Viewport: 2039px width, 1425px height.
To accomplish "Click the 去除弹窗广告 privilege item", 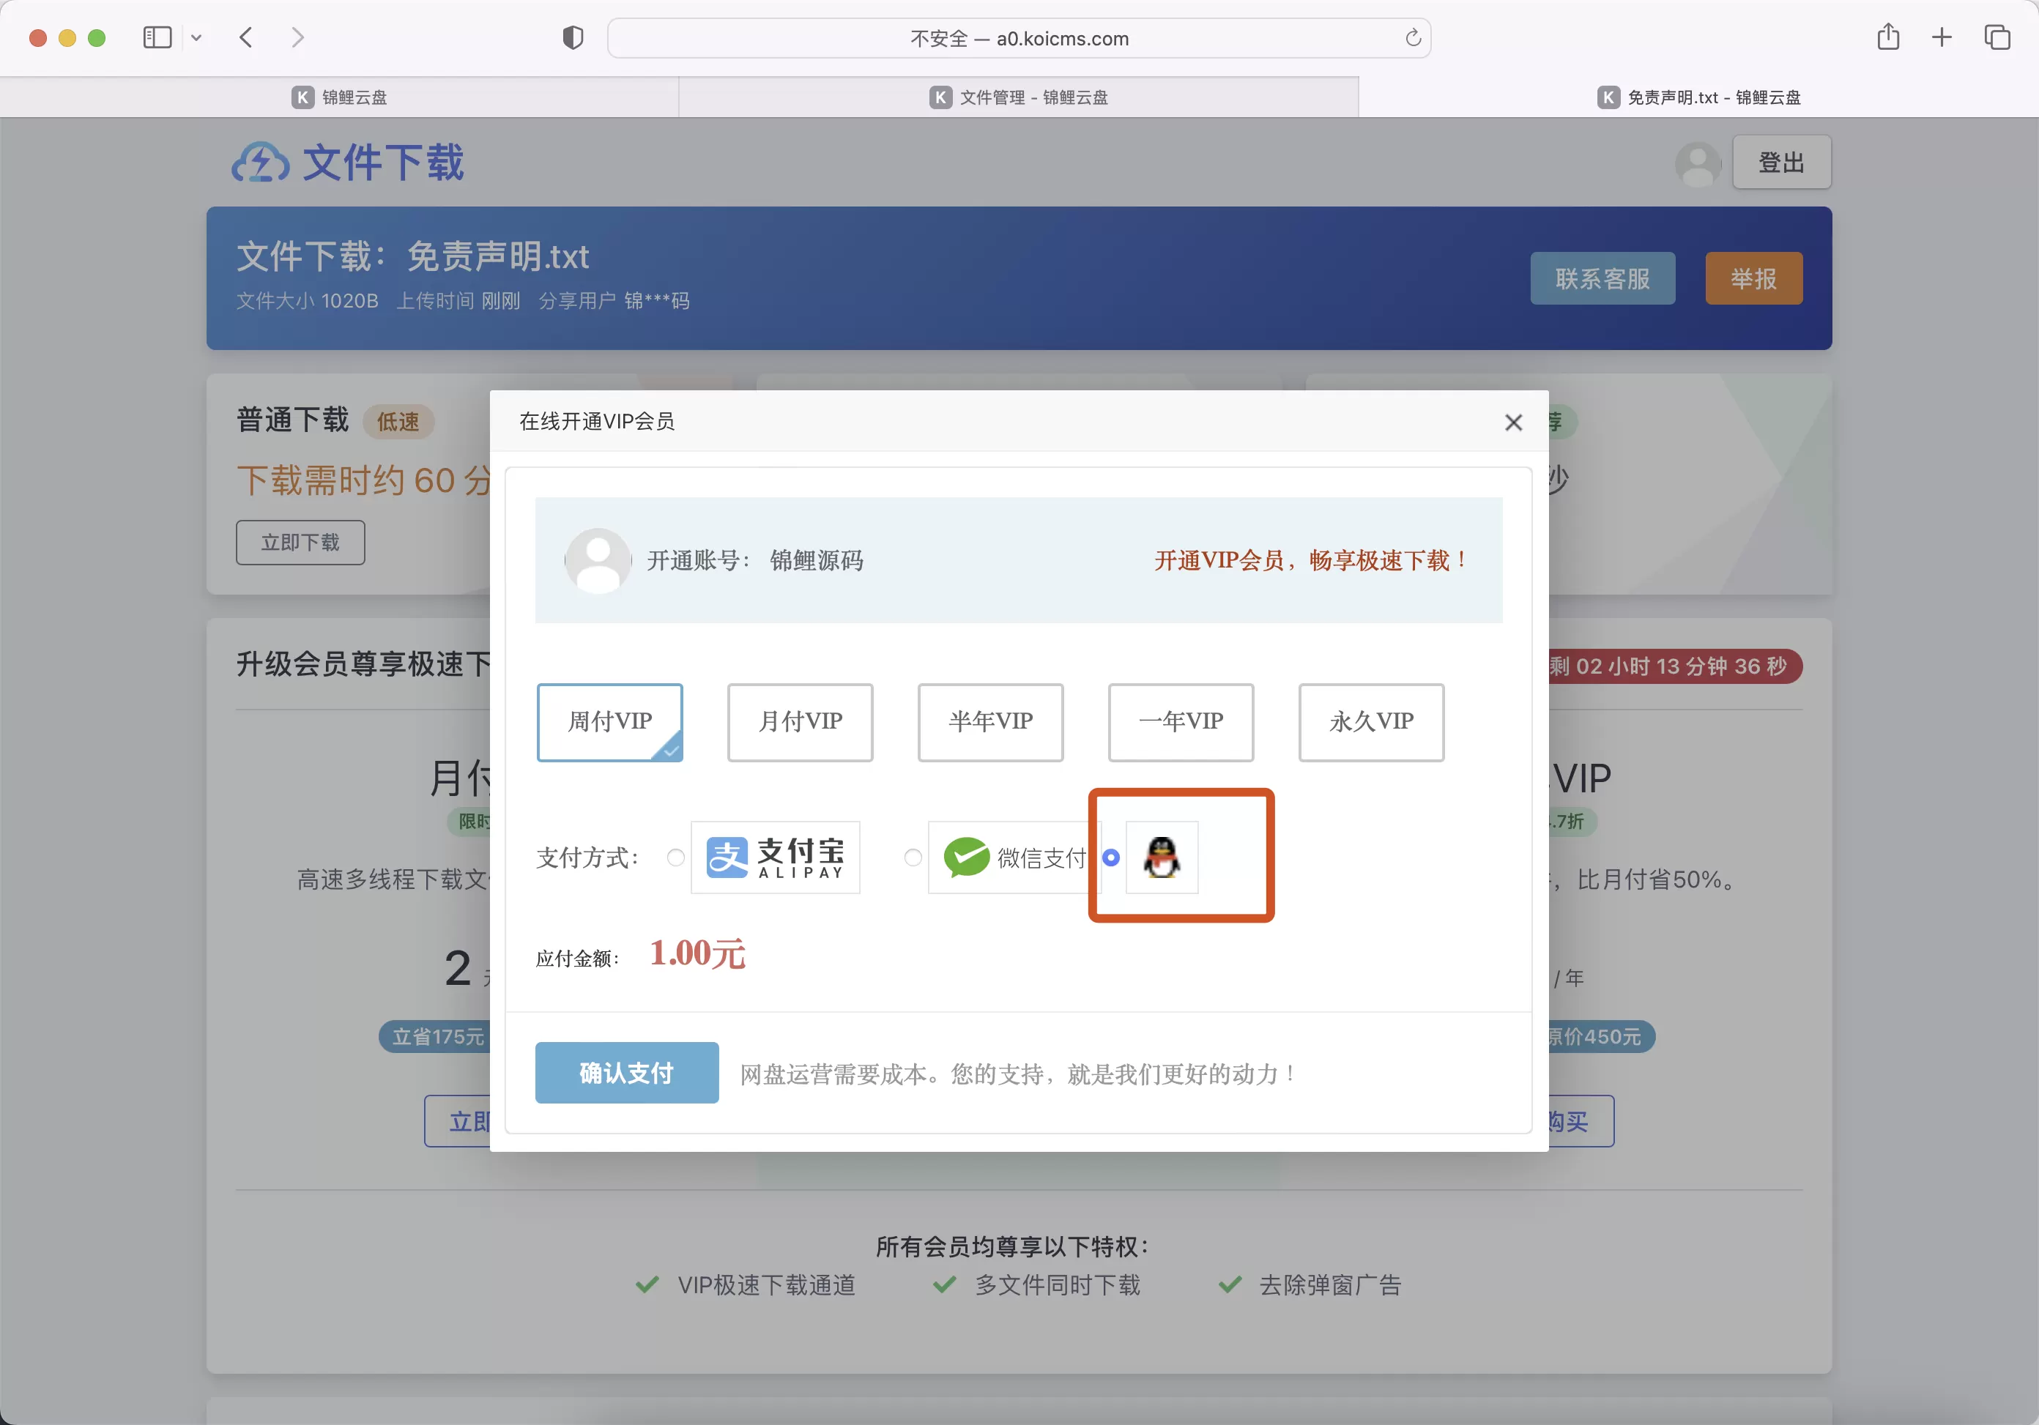I will pos(1310,1284).
